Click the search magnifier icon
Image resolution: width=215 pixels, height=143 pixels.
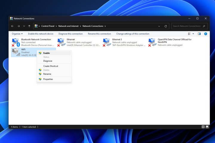(x=204, y=26)
